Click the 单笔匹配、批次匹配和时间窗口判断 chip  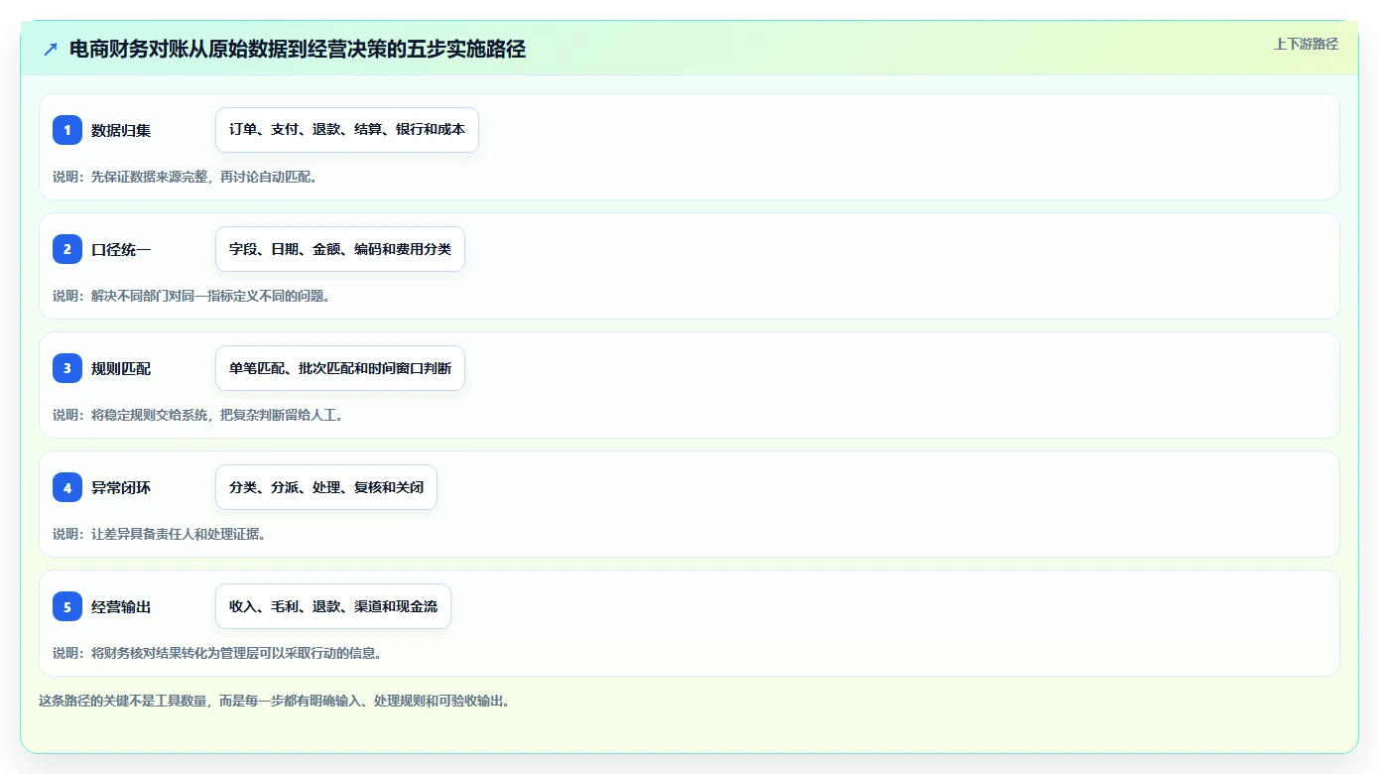(x=340, y=368)
